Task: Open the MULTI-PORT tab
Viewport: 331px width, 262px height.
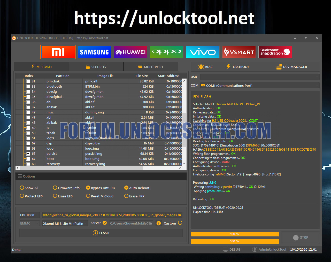Action: tap(151, 67)
